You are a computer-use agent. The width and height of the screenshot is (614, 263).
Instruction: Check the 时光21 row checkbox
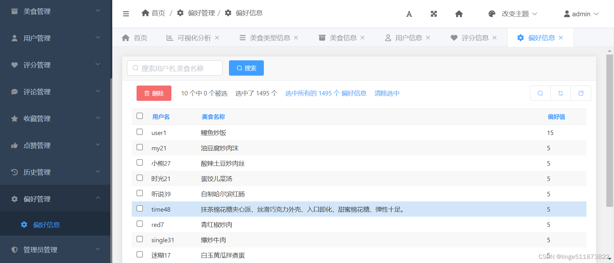coord(140,178)
